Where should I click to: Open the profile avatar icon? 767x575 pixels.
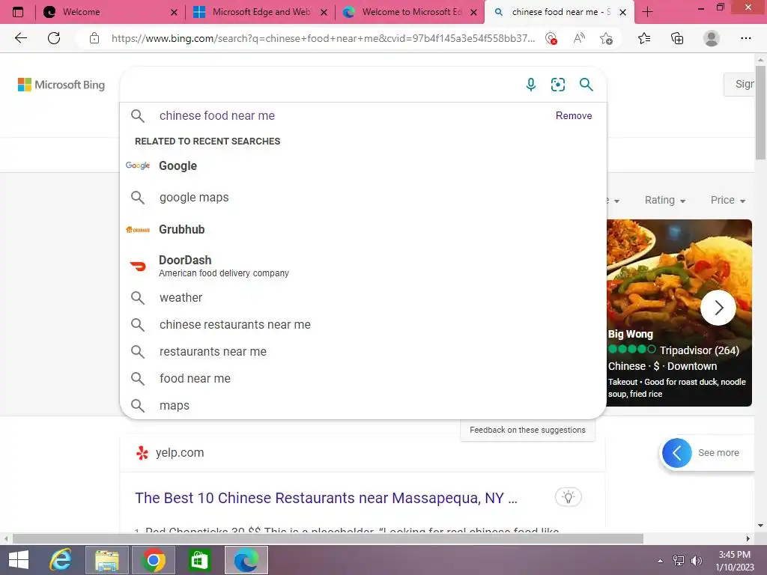(x=712, y=38)
